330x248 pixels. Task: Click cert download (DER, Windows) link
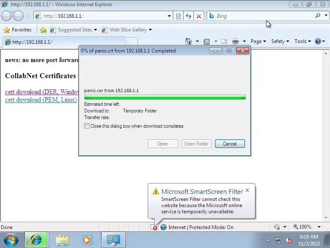point(42,92)
